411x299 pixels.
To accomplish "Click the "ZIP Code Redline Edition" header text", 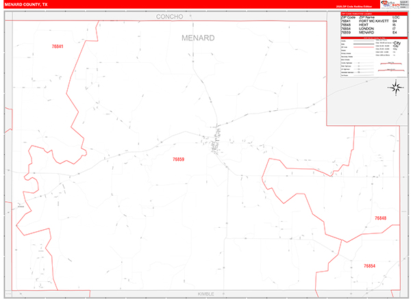I will point(354,7).
